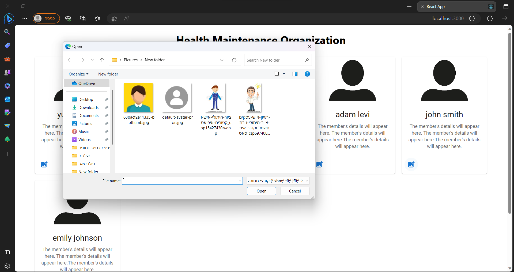Select OneDrive in navigation pane
Screen dimensions: 514x272
point(87,84)
